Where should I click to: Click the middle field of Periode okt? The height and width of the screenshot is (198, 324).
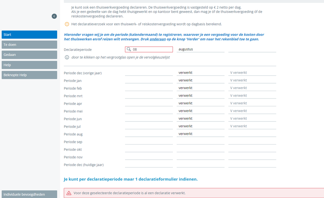tap(200, 149)
